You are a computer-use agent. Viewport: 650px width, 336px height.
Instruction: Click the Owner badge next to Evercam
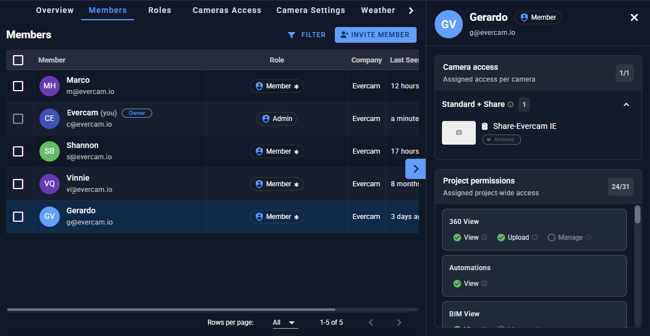tap(137, 113)
